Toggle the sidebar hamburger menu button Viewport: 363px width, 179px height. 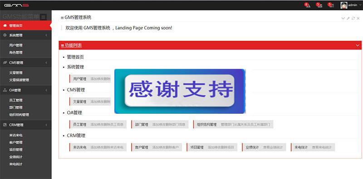coord(43,17)
